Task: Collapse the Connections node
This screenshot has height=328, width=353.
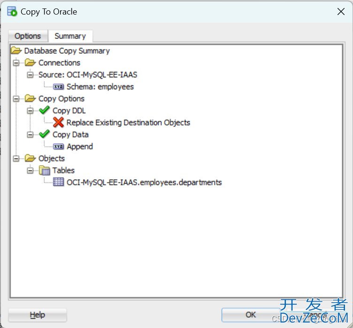Action: [16, 63]
